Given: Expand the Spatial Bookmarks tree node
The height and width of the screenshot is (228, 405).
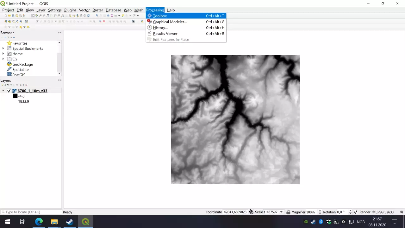Looking at the screenshot, I should (x=3, y=48).
